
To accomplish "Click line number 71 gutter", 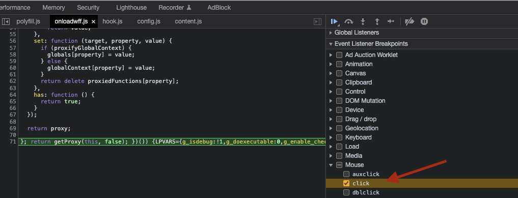I will tap(13, 142).
